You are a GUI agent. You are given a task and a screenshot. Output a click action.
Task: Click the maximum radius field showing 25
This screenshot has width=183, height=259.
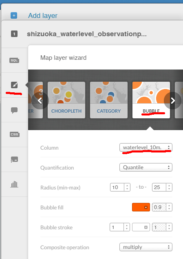tap(159, 187)
